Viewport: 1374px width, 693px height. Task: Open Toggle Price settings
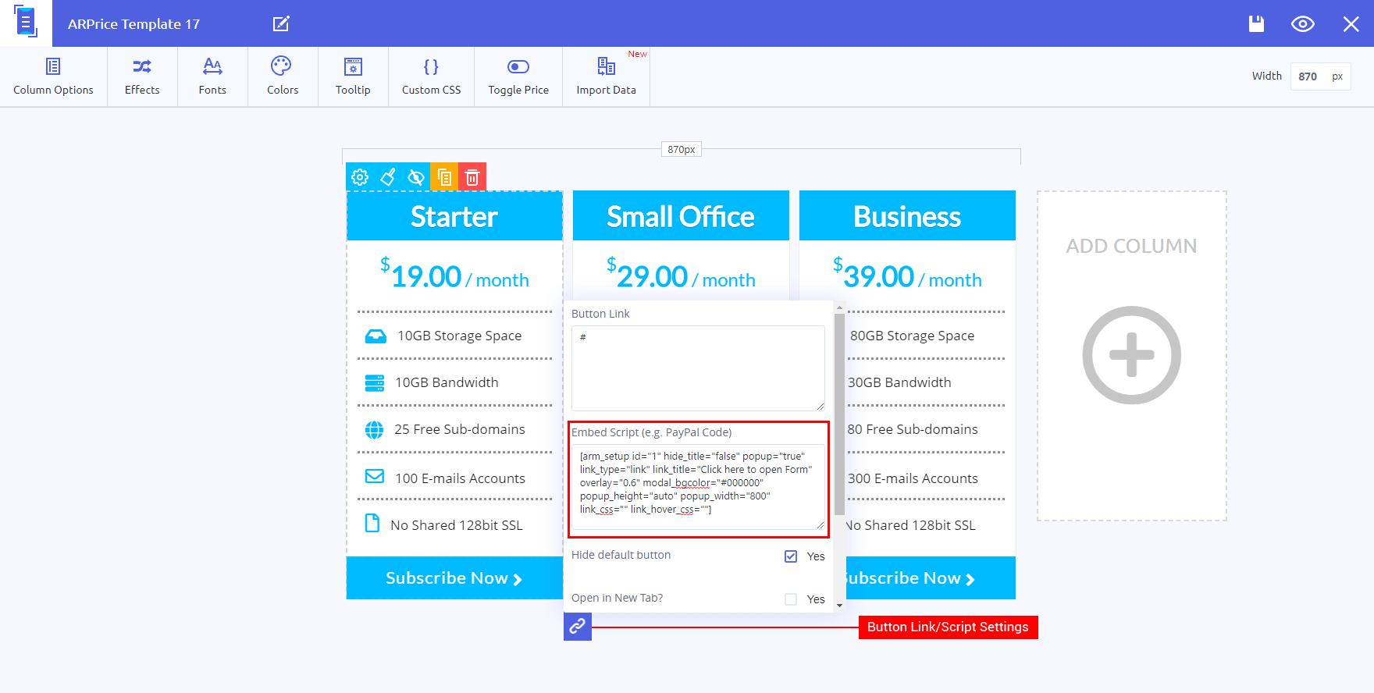click(x=518, y=76)
